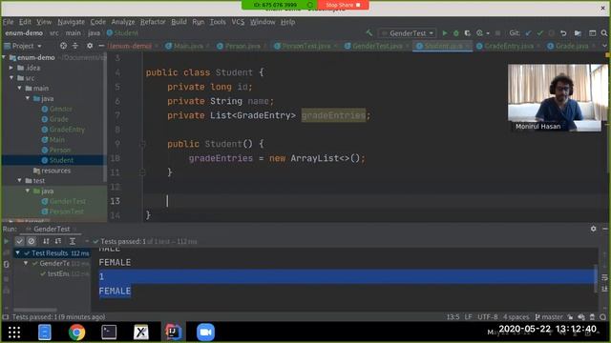Switch to the Person.java tab
Screen dimensions: 611x343
pos(242,46)
